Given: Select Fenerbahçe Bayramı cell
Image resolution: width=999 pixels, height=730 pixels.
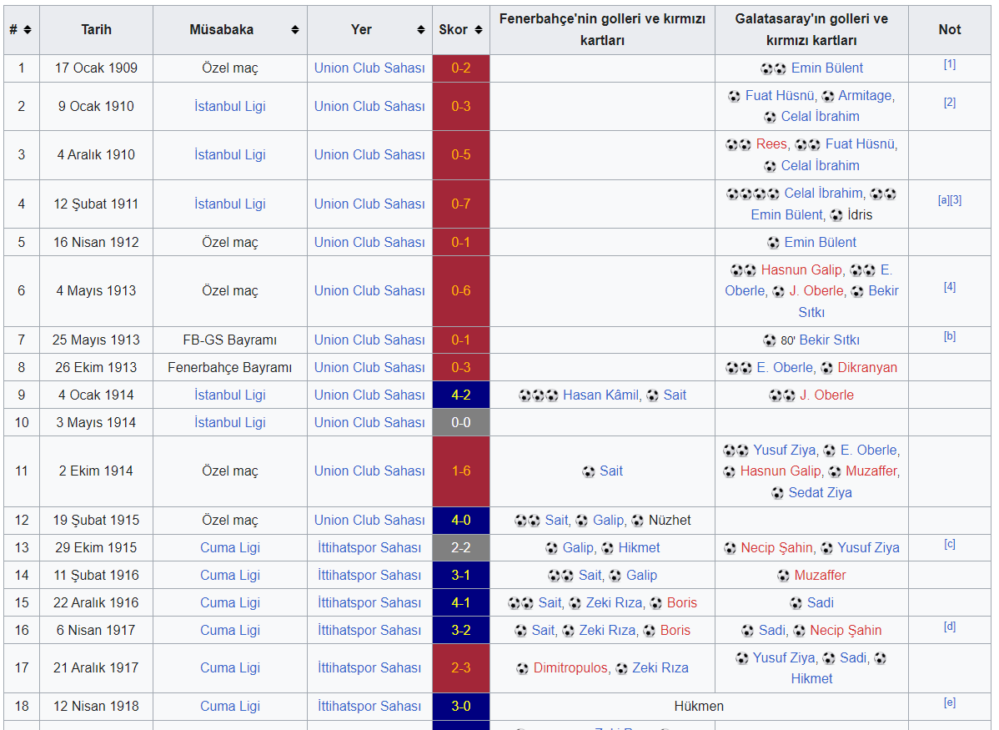Looking at the screenshot, I should click(x=230, y=368).
